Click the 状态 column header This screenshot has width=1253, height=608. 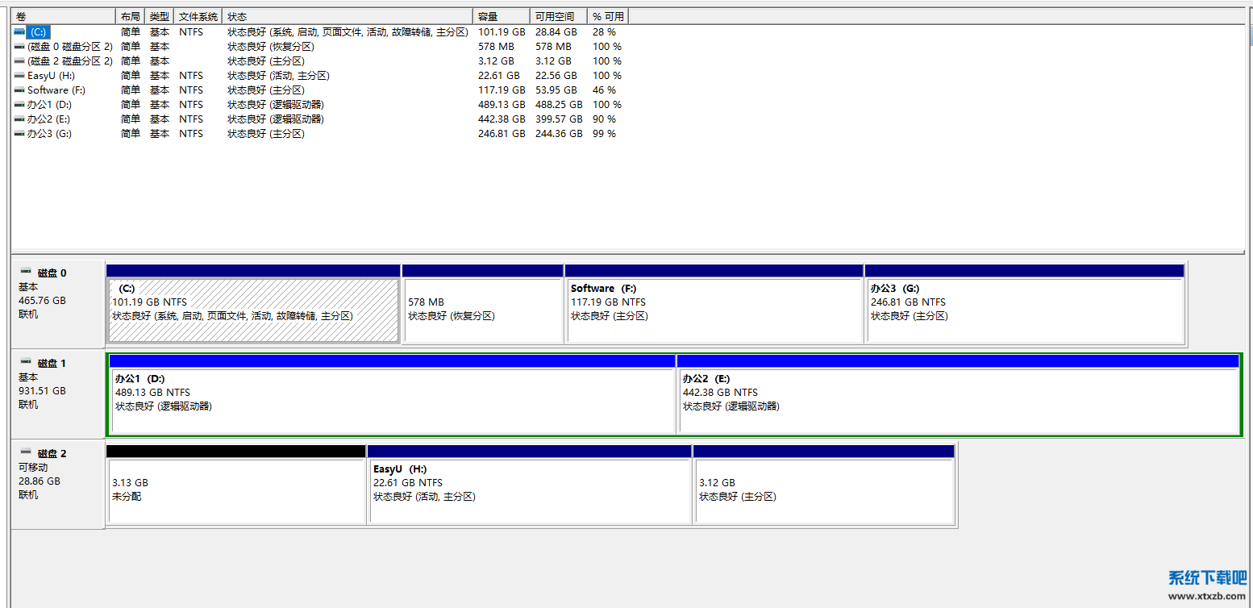click(347, 16)
